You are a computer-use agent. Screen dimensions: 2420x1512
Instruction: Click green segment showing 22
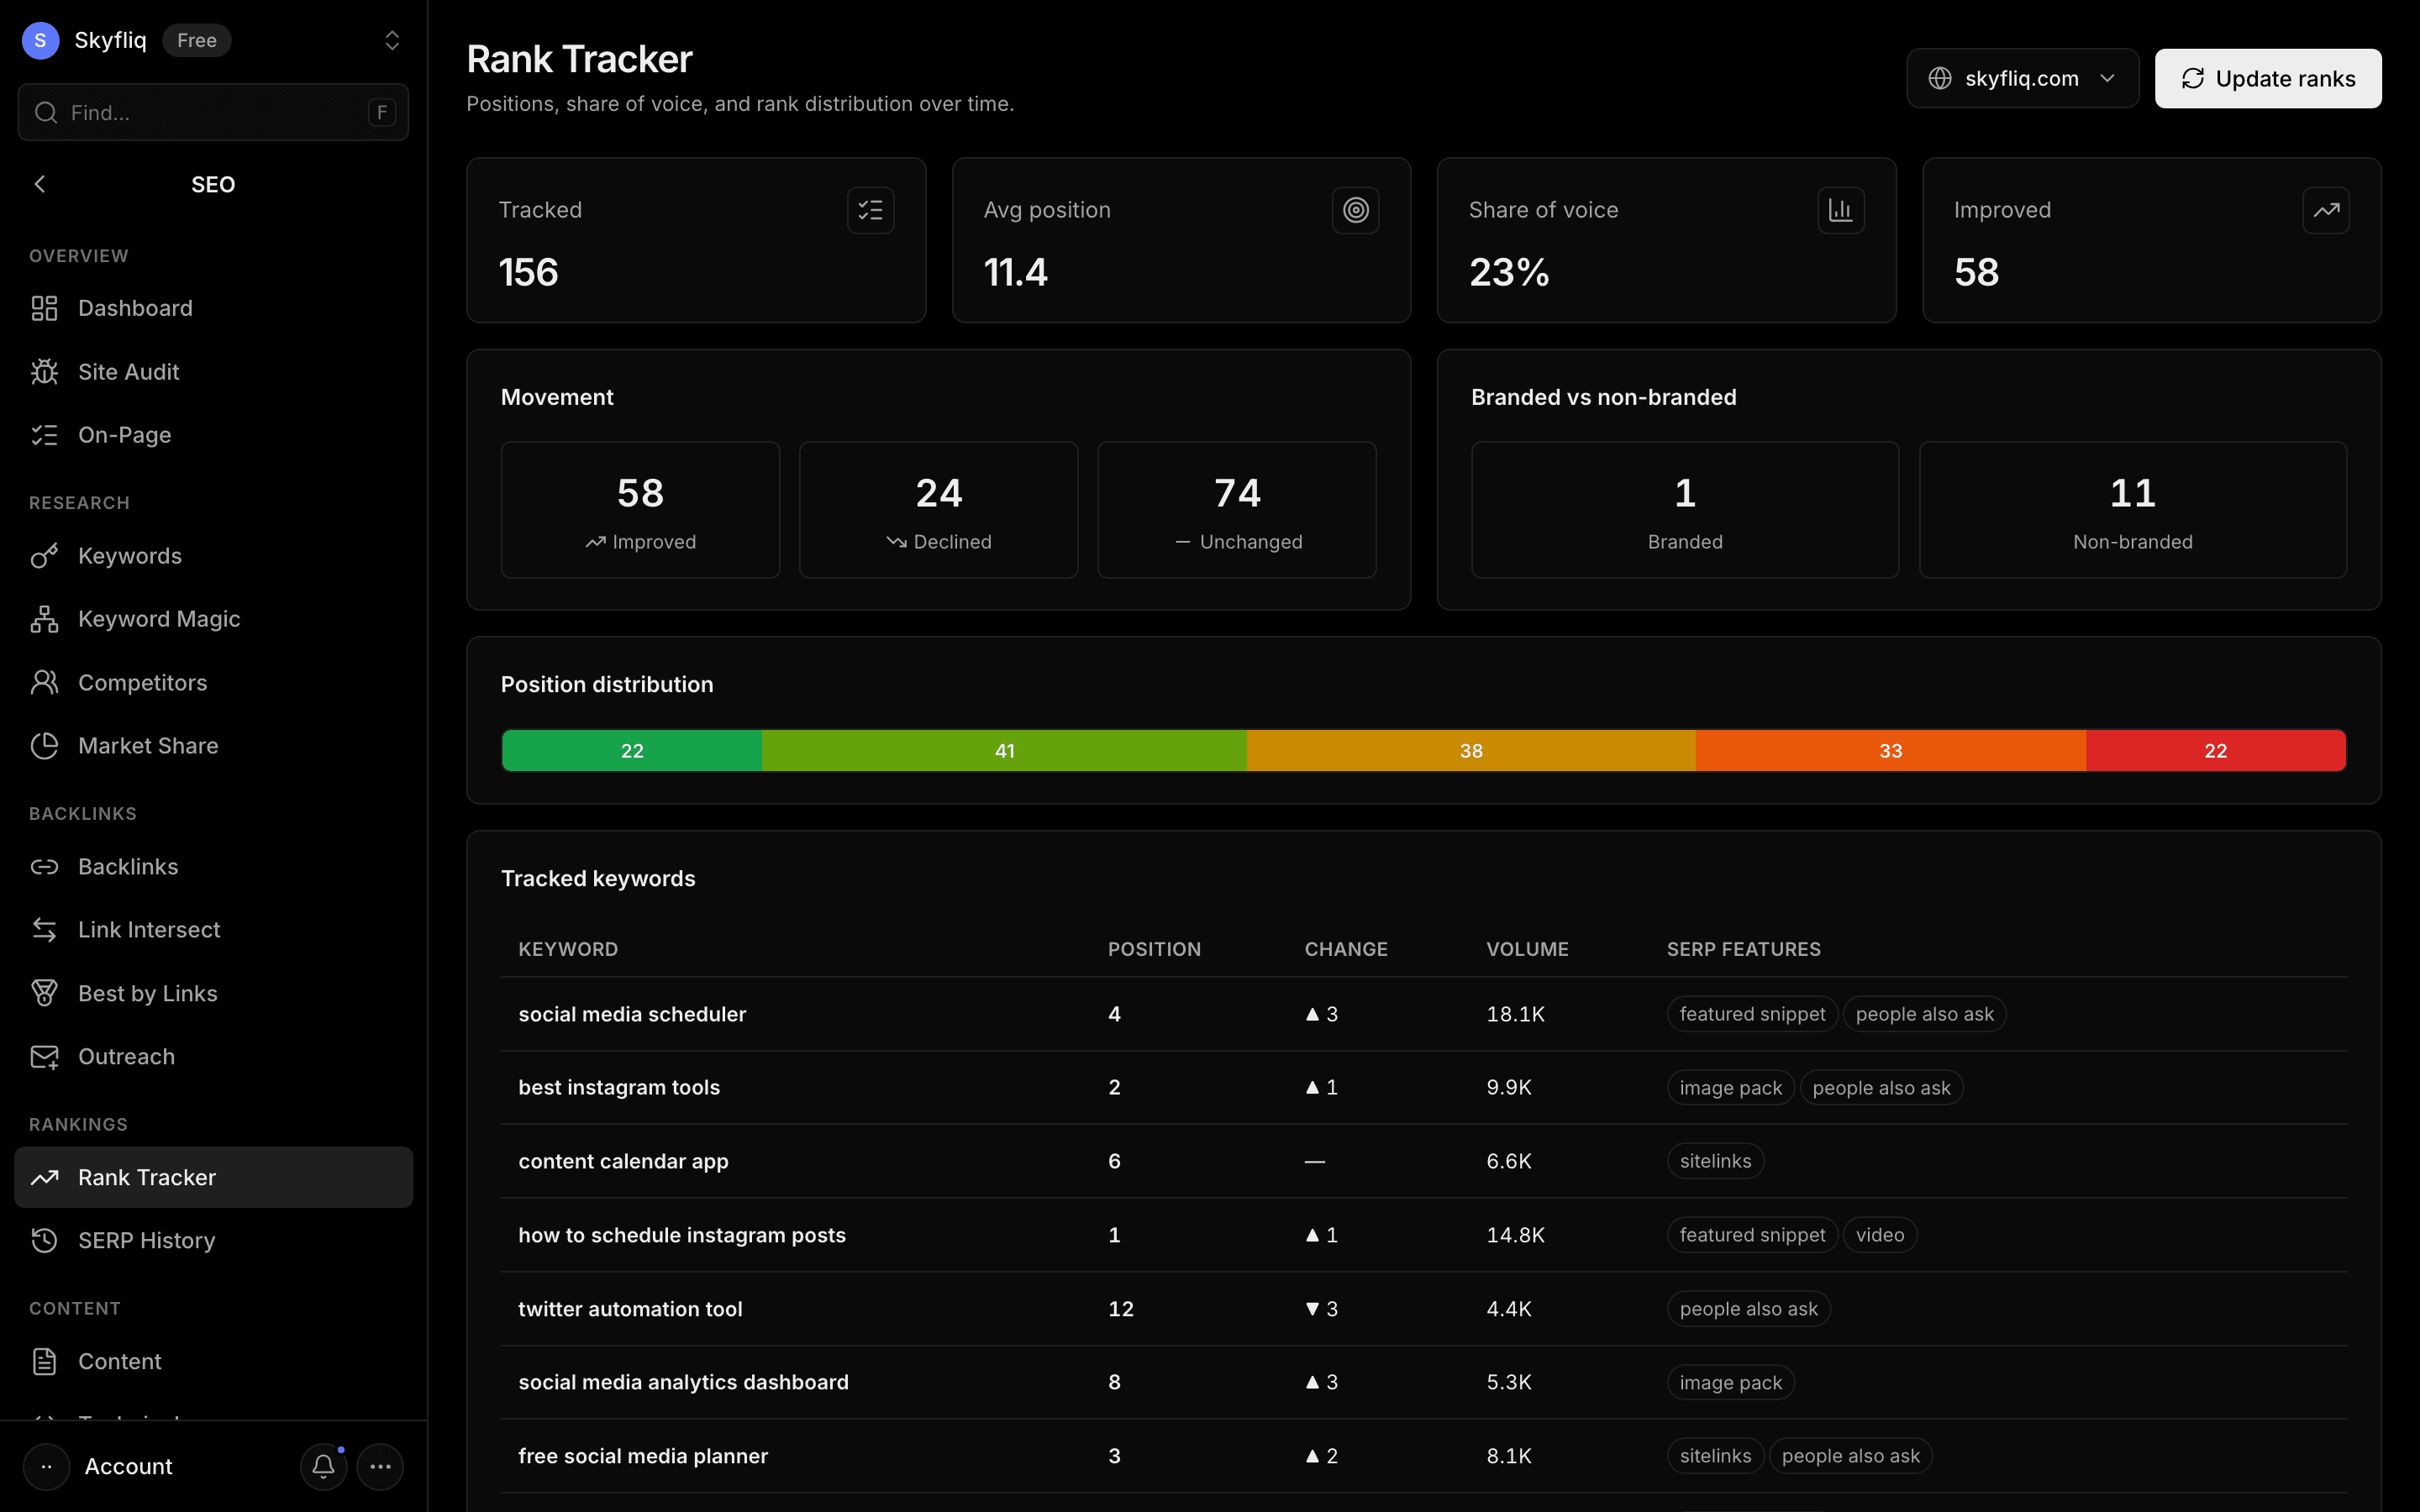632,751
